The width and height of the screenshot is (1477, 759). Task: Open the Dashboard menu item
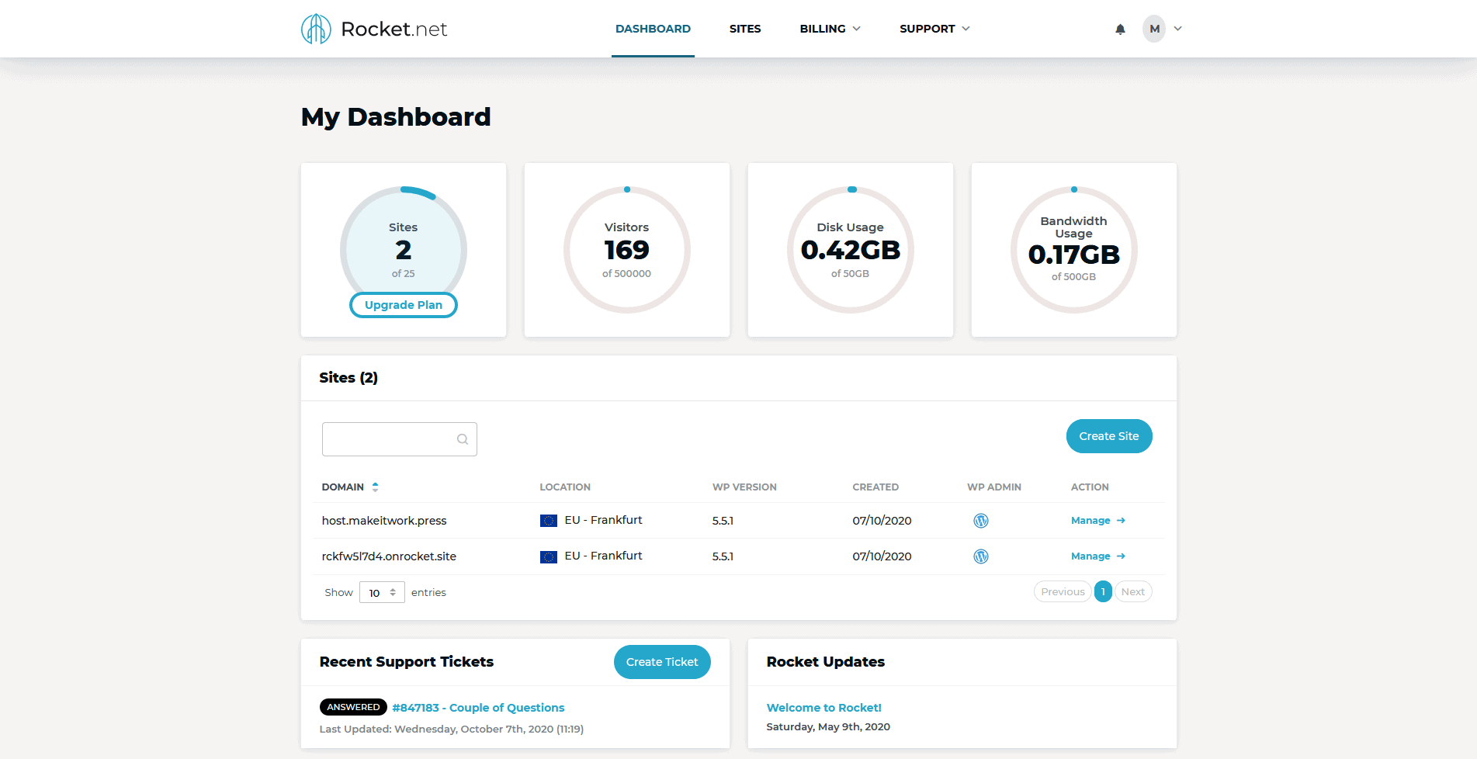click(x=653, y=29)
